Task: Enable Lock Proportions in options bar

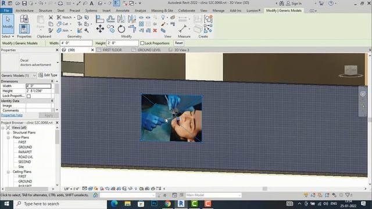Action: point(142,43)
